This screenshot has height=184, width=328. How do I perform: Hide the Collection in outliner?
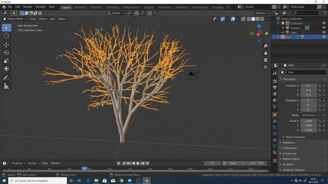324,23
